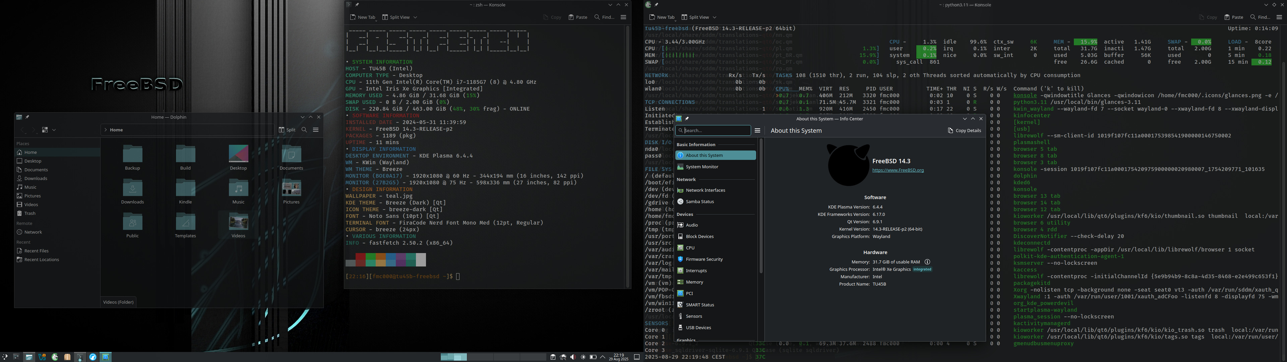Click the Info Center search field

click(x=715, y=130)
